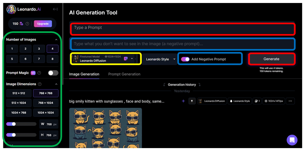
Task: Select 3 as number of images
Action: [39, 49]
